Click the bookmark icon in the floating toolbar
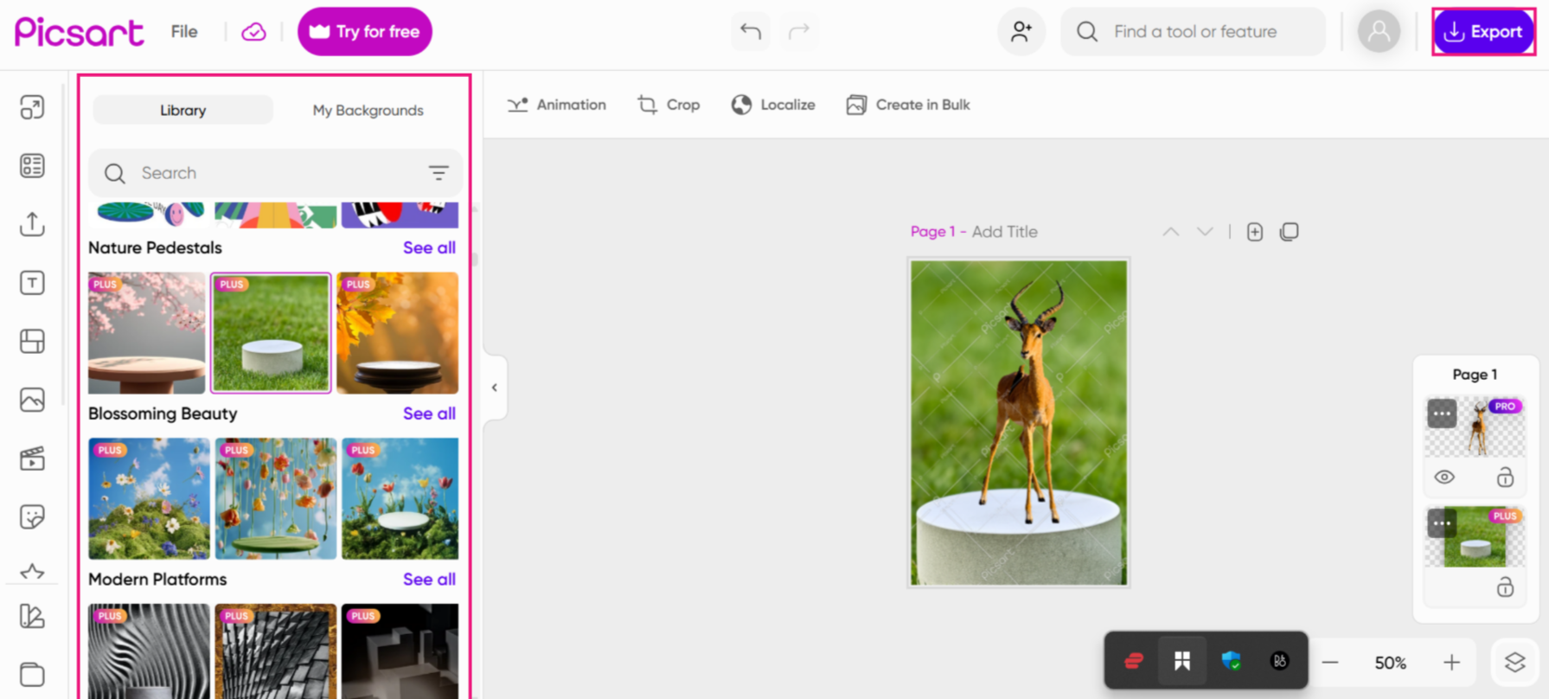The height and width of the screenshot is (699, 1549). (1182, 662)
